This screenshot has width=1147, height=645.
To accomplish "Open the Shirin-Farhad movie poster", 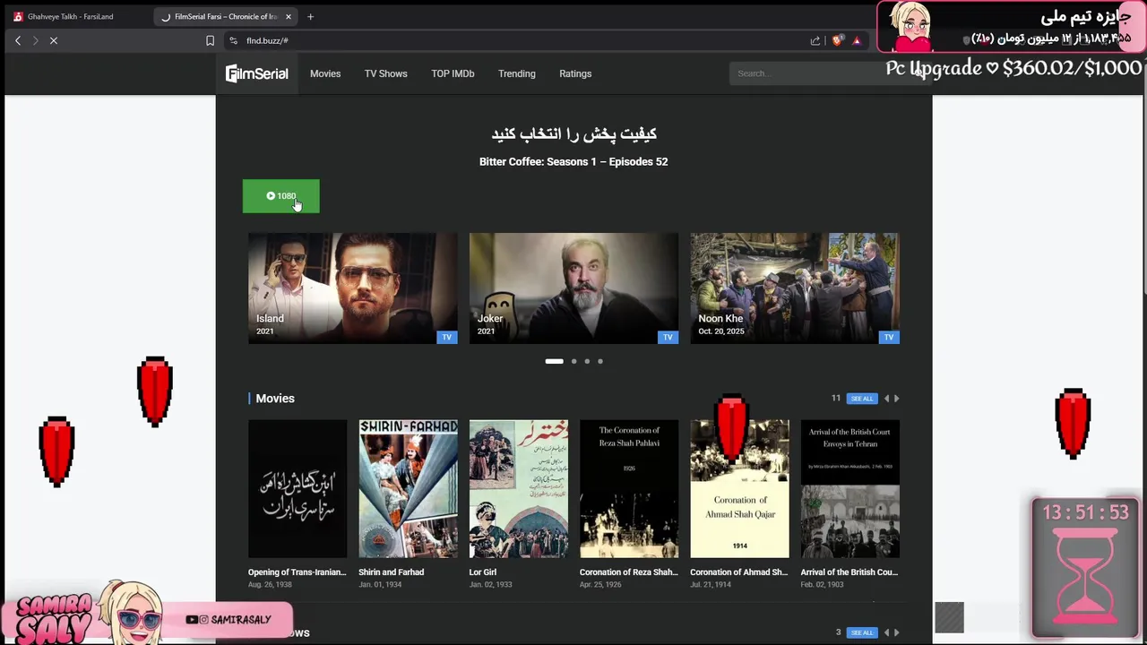I will 408,489.
